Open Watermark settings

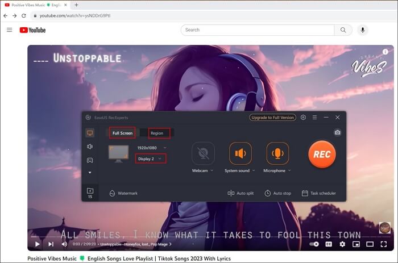point(123,193)
